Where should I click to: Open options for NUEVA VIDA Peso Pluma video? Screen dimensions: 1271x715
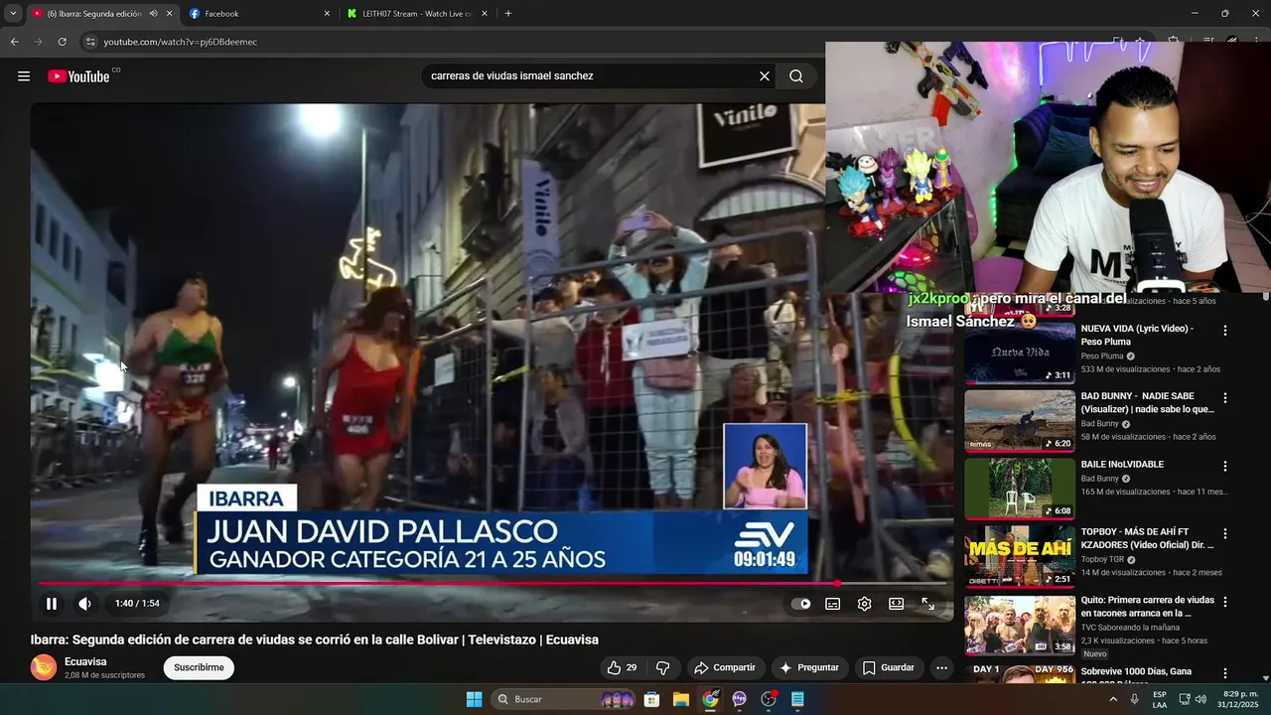[x=1225, y=331]
